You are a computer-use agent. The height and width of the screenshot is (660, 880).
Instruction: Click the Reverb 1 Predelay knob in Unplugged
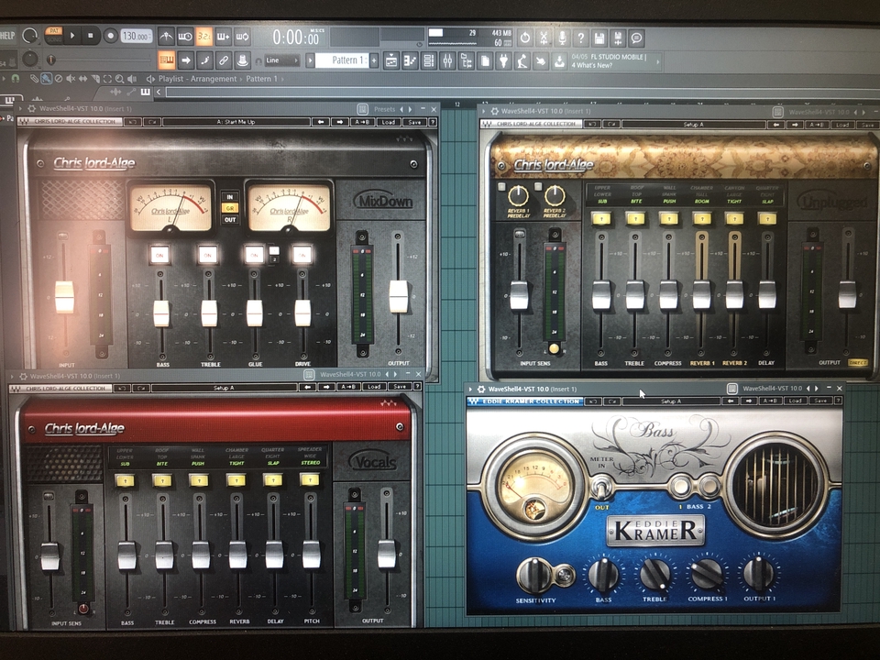coord(518,195)
